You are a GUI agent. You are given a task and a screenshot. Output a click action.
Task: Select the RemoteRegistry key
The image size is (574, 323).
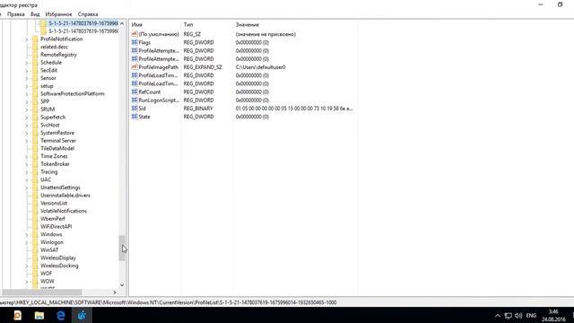pos(58,55)
